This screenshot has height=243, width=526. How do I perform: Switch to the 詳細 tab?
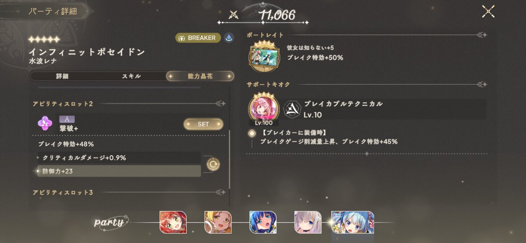63,76
